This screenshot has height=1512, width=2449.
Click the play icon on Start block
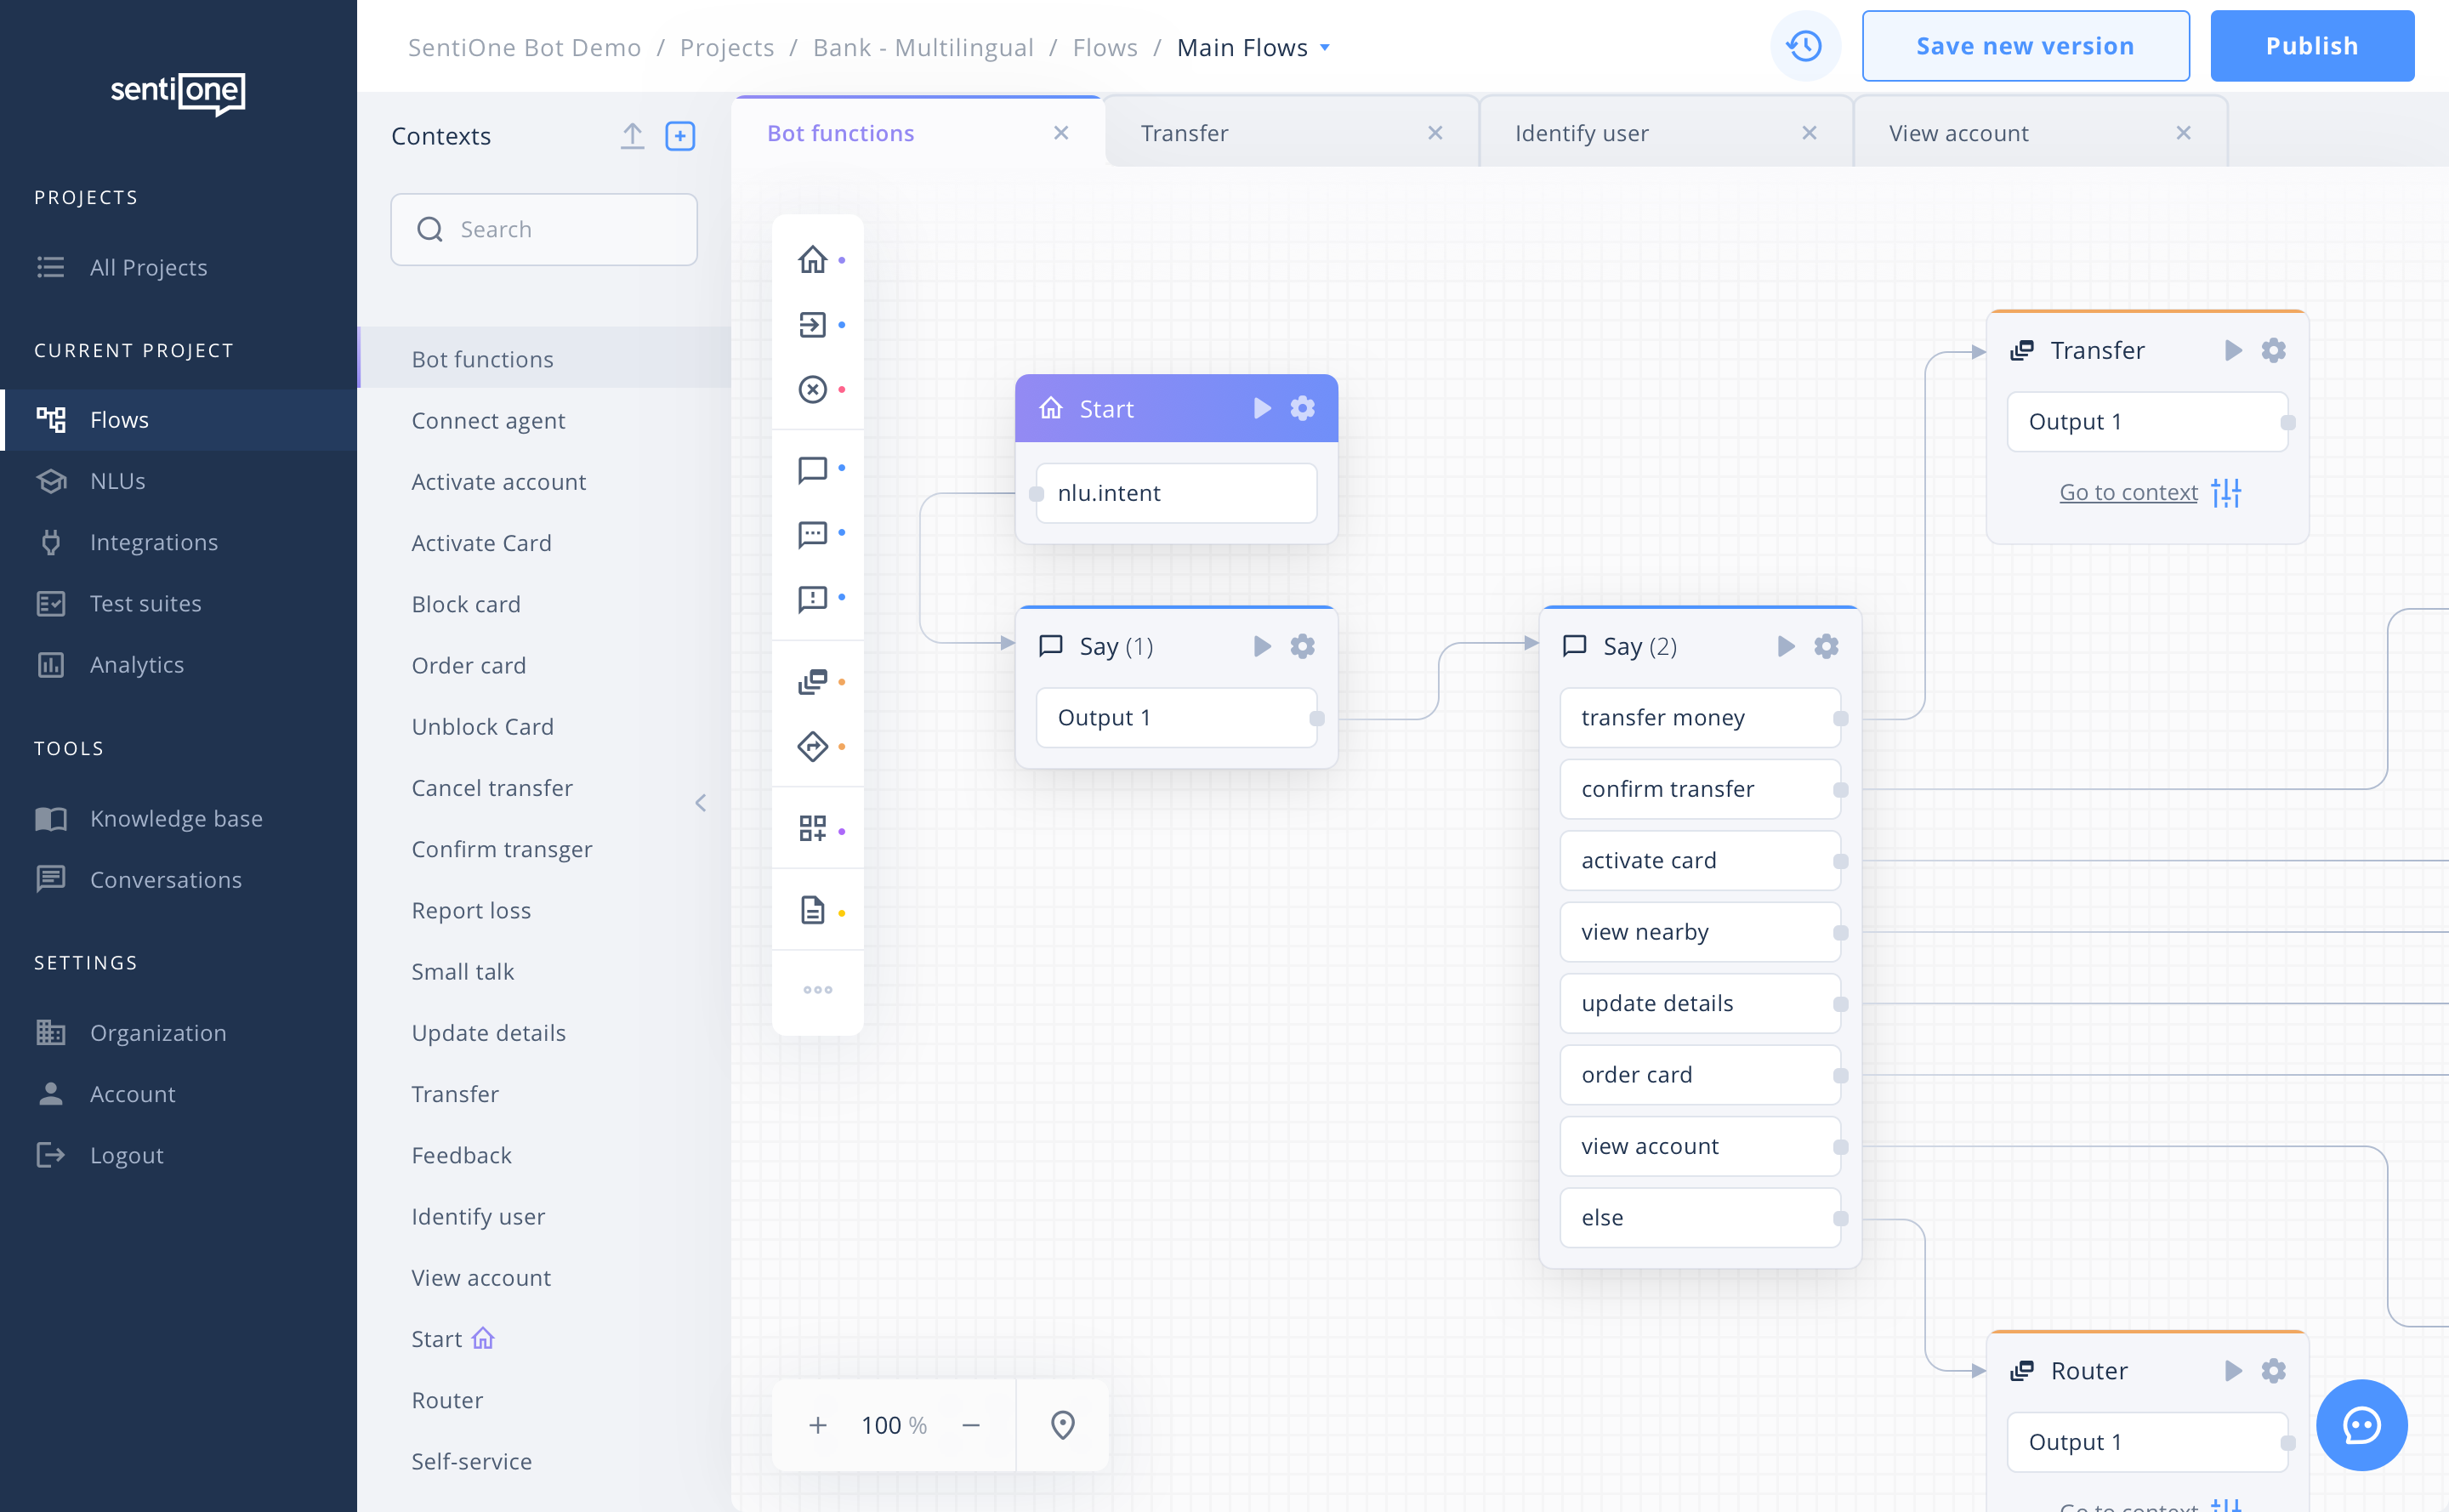pyautogui.click(x=1262, y=408)
